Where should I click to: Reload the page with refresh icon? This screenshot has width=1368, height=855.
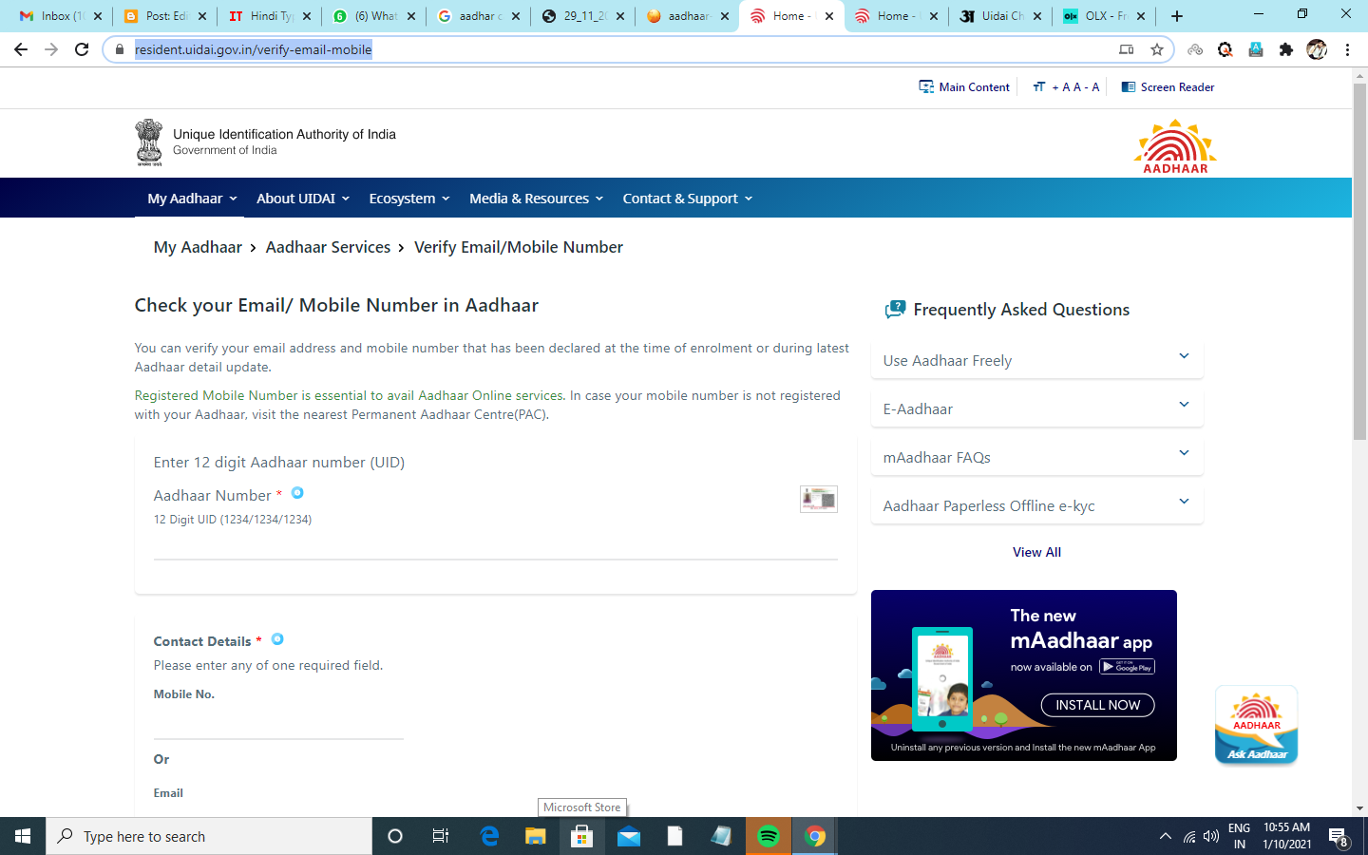click(x=82, y=49)
